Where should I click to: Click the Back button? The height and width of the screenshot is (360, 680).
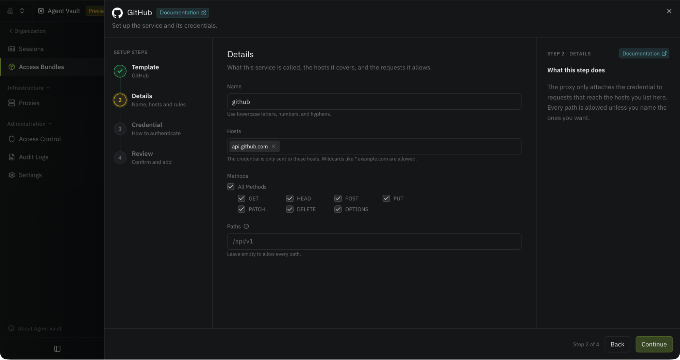pyautogui.click(x=617, y=344)
